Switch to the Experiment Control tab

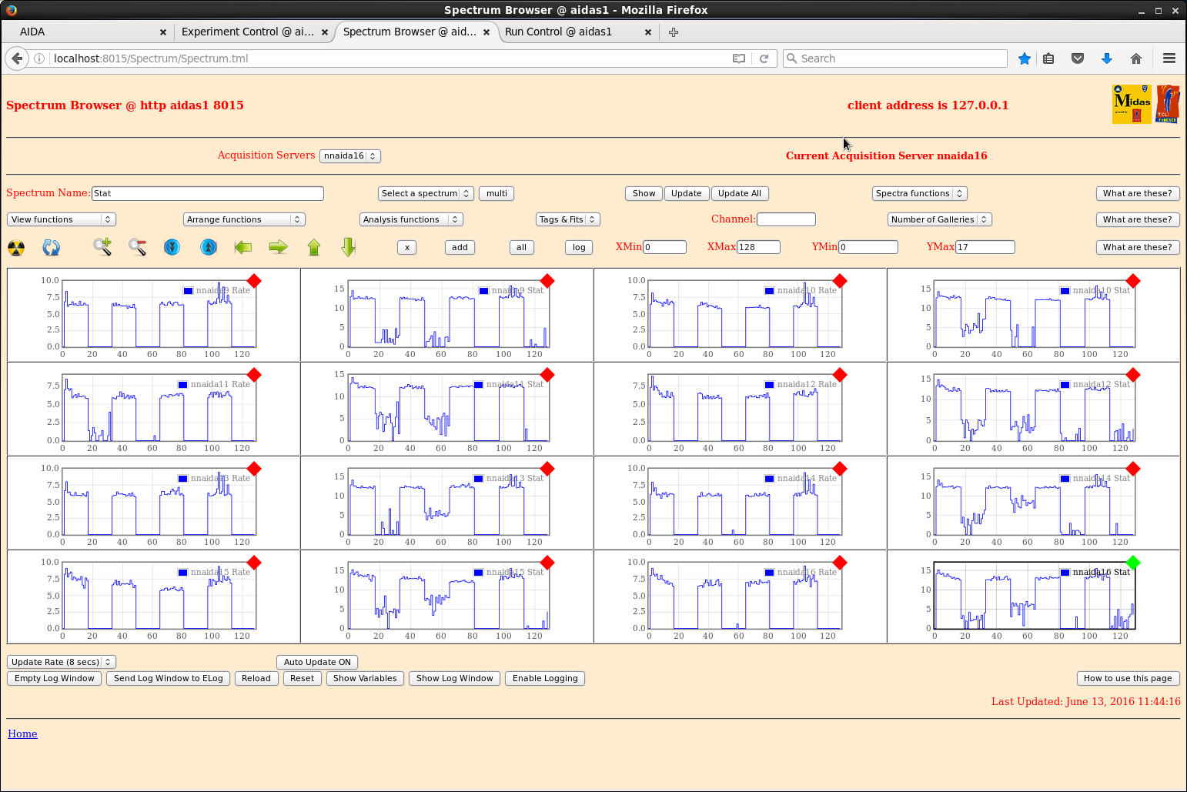click(x=248, y=32)
